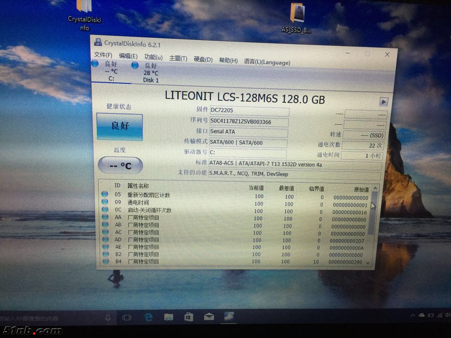Screen dimensions: 451x338
Task: Show hidden tray icons with the chevron
Action: tap(412, 315)
